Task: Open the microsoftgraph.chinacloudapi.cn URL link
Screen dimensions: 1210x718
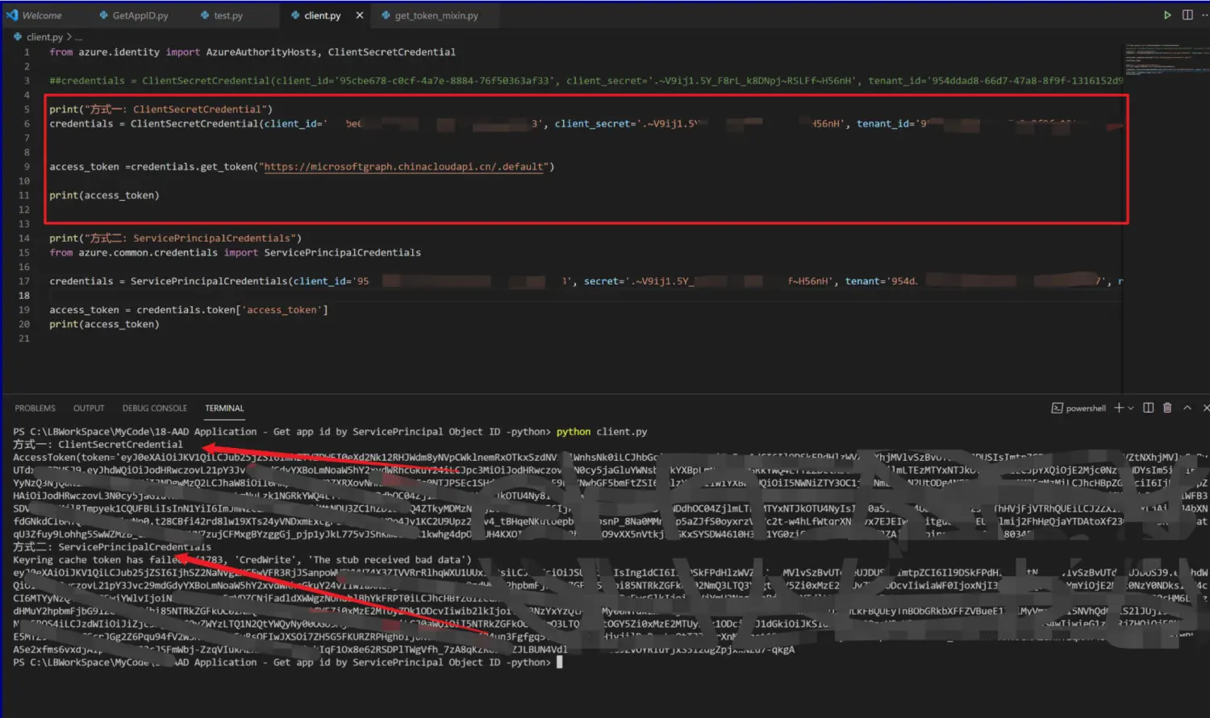Action: click(x=403, y=167)
